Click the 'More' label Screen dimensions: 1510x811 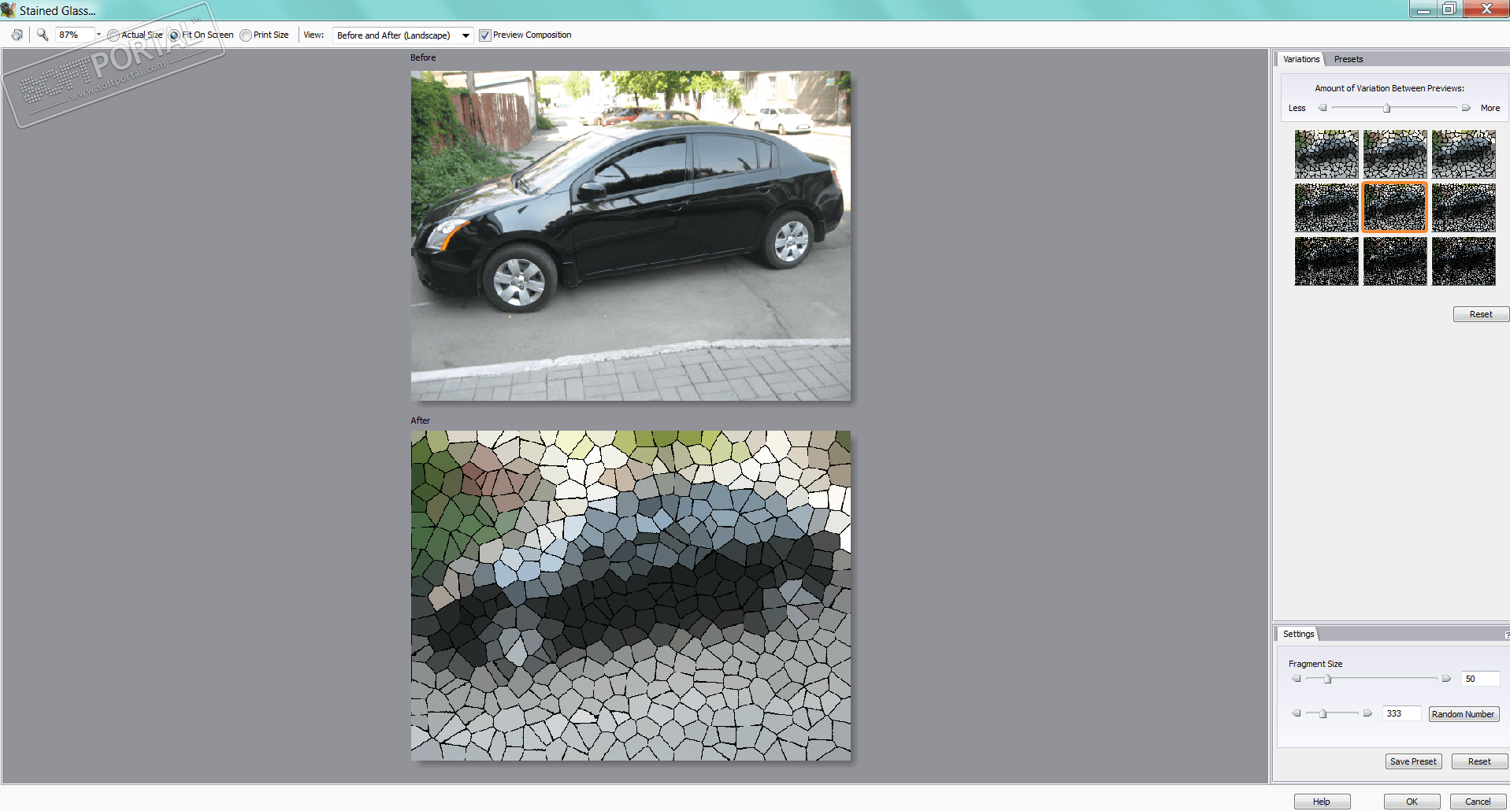1490,108
